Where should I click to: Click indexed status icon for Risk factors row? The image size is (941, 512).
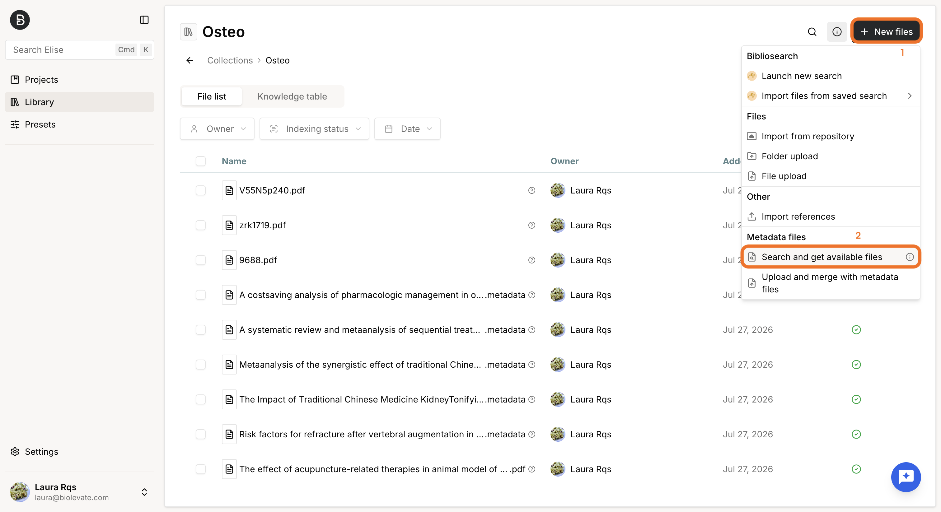[x=856, y=434]
